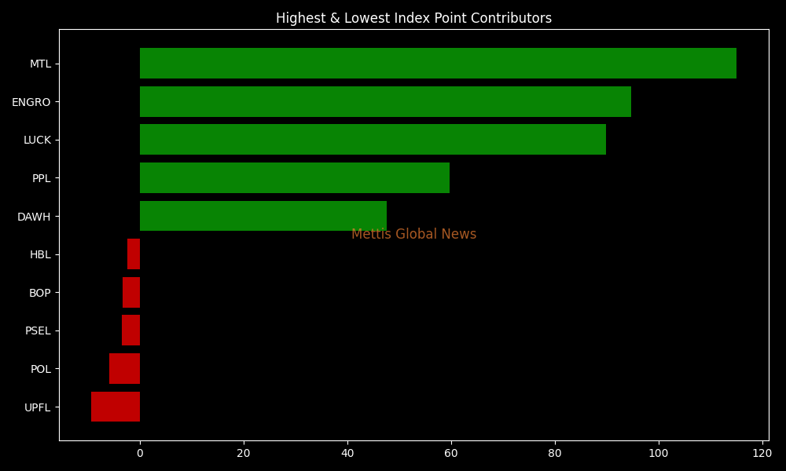Click the 'UPFL' axis label
Viewport: 786px width, 471px height.
pos(38,407)
